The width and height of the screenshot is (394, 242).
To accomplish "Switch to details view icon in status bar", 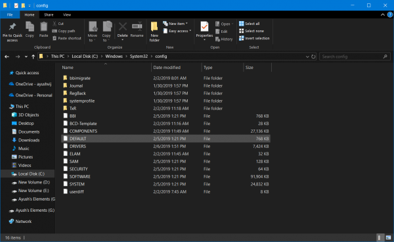I will pyautogui.click(x=380, y=237).
